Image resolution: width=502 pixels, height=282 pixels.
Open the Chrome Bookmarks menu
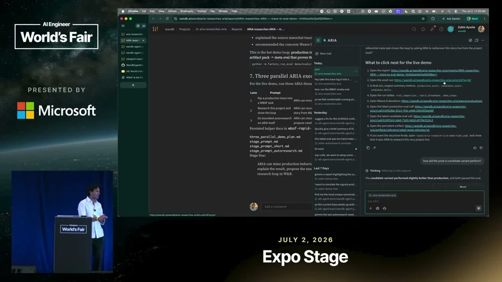(x=187, y=11)
